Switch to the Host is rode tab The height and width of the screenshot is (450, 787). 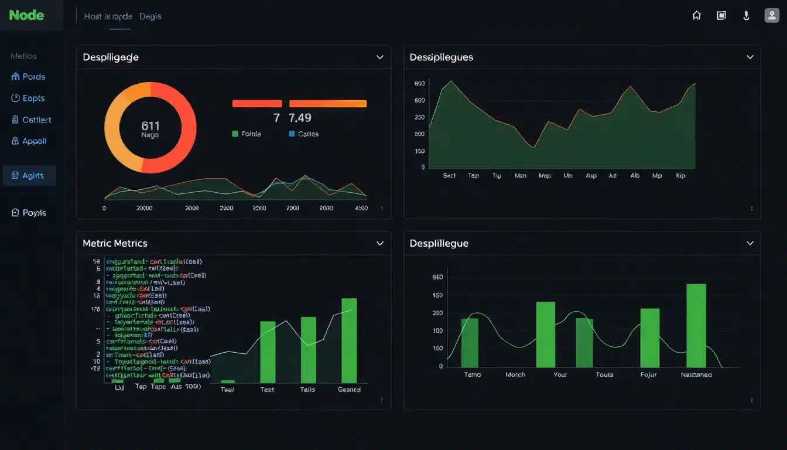(108, 16)
